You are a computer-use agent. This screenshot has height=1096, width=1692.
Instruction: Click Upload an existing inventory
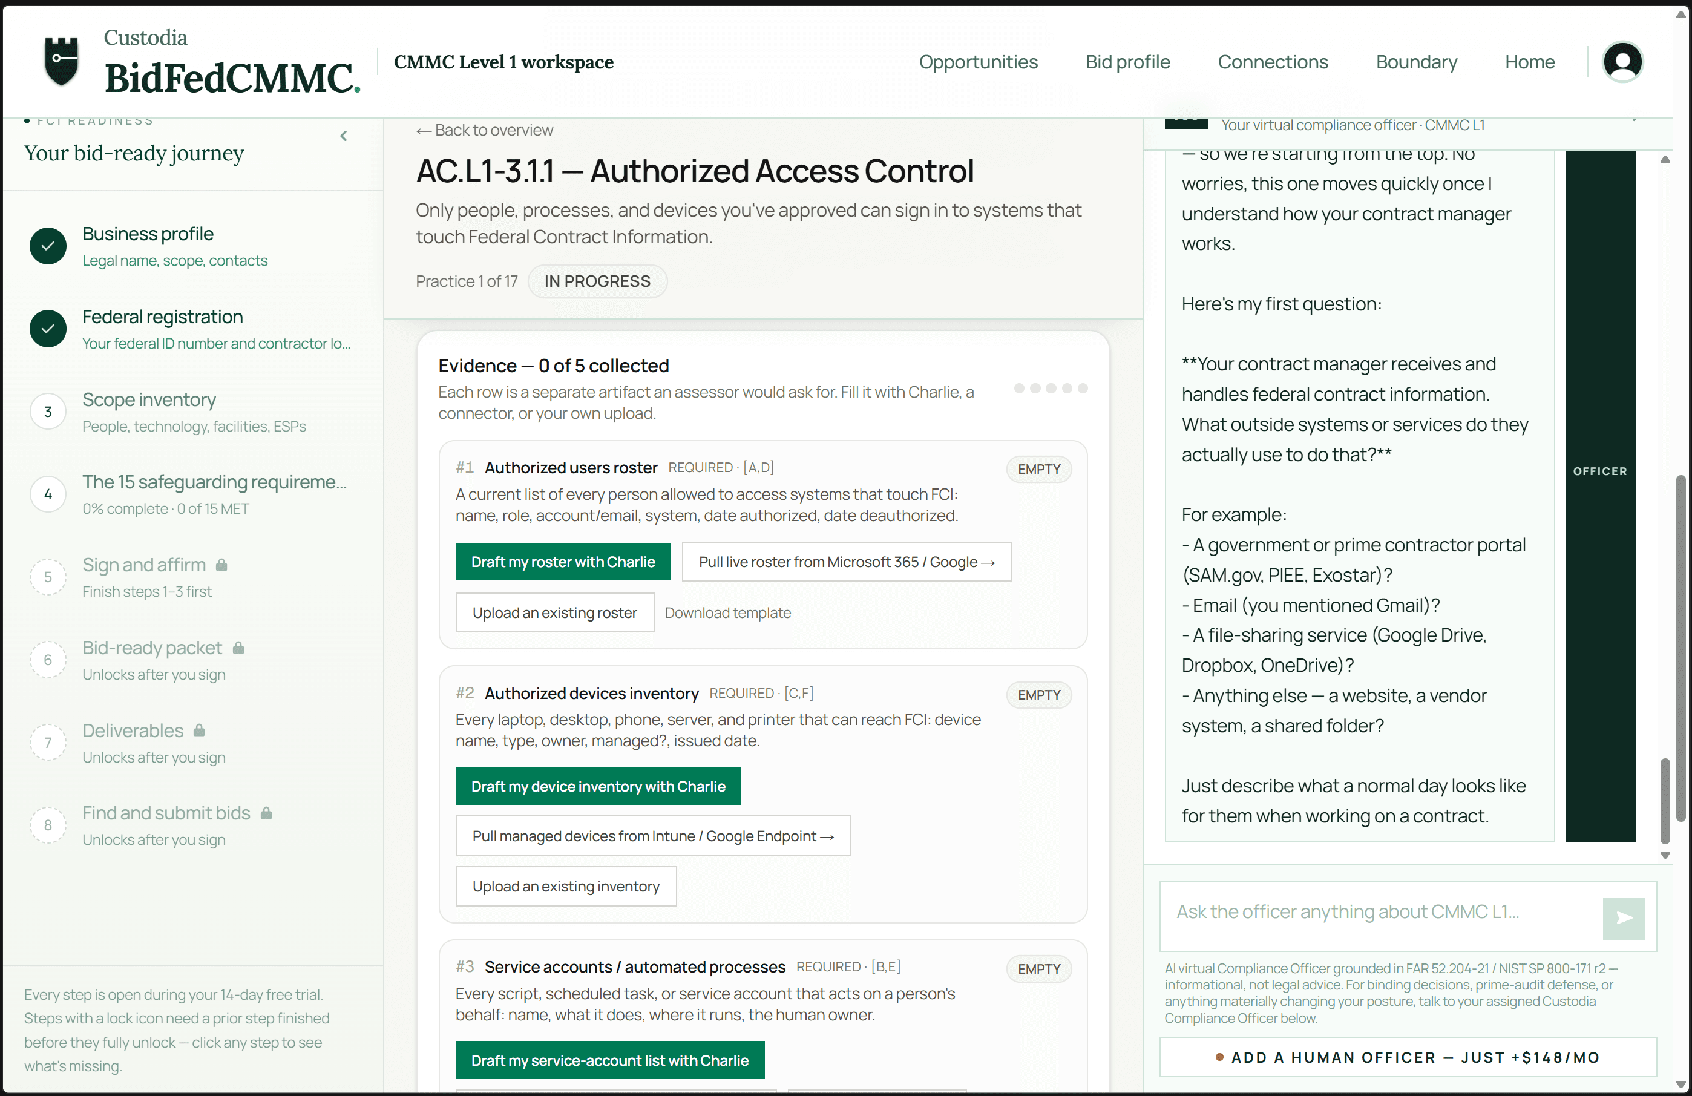pyautogui.click(x=566, y=885)
